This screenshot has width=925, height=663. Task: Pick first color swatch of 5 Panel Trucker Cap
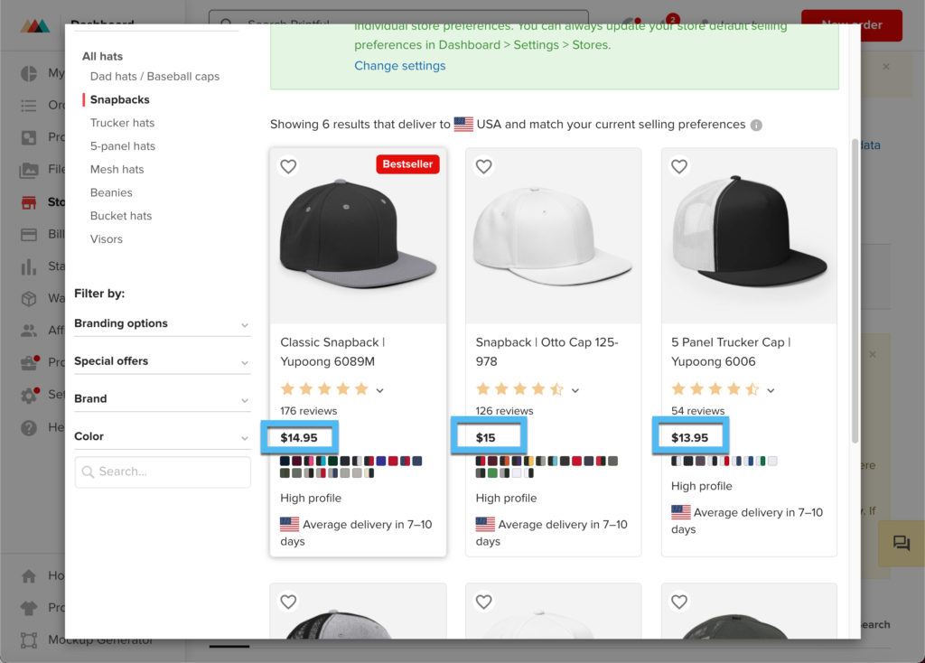(x=676, y=461)
